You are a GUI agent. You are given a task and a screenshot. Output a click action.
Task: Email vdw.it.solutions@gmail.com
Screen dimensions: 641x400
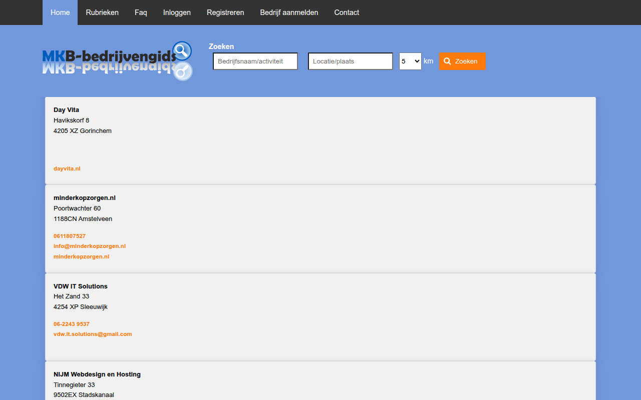point(93,334)
